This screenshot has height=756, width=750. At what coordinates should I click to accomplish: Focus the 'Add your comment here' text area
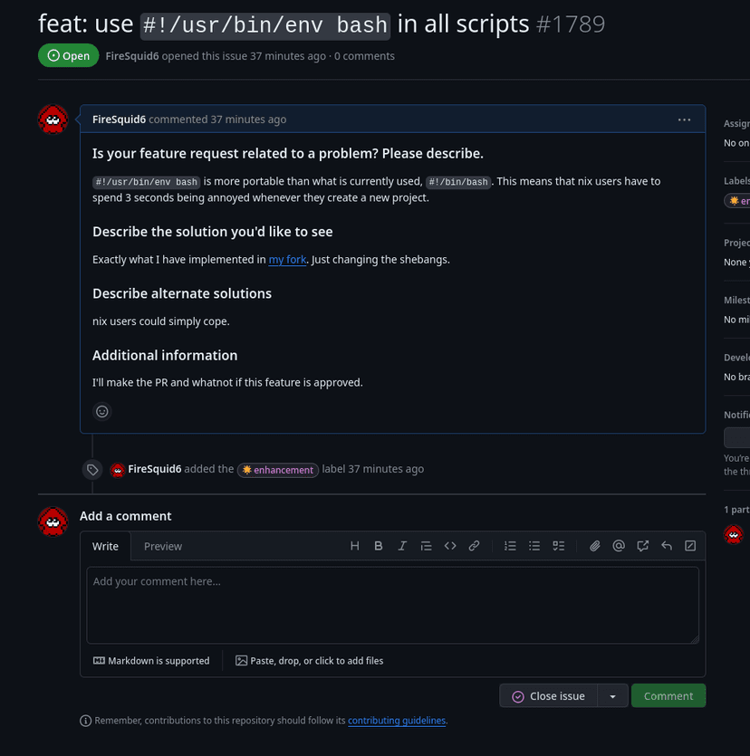click(x=392, y=605)
